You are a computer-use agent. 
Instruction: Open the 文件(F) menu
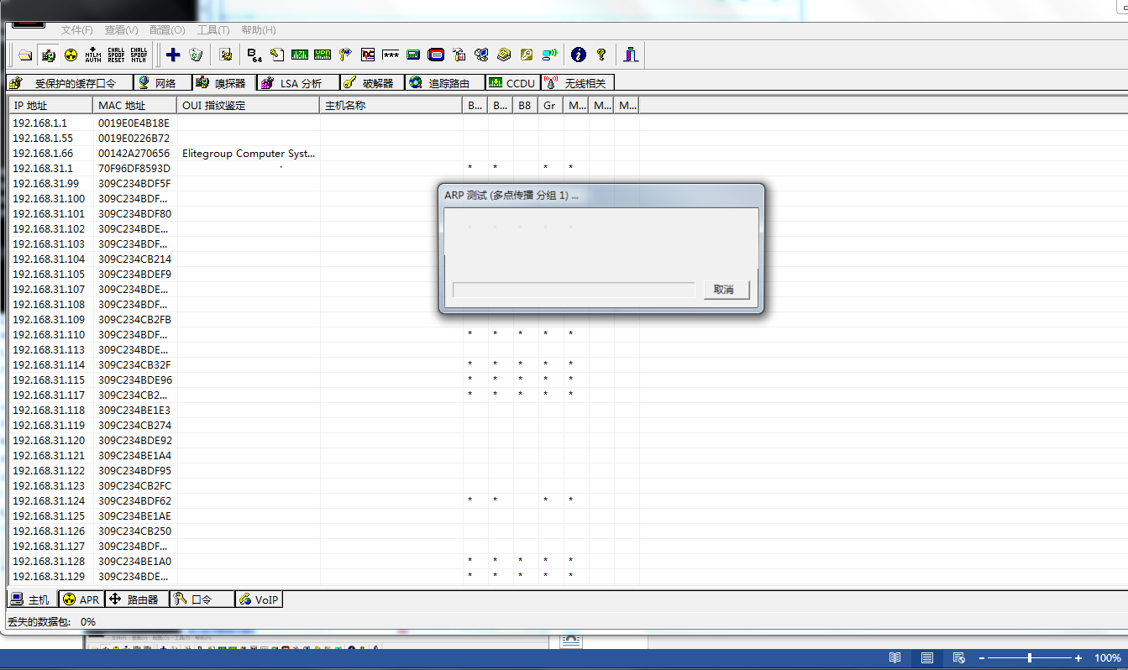[x=77, y=30]
